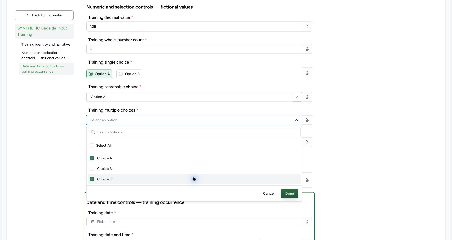Focus the Search options field
Viewport: 452px width, 240px height.
pos(194,132)
